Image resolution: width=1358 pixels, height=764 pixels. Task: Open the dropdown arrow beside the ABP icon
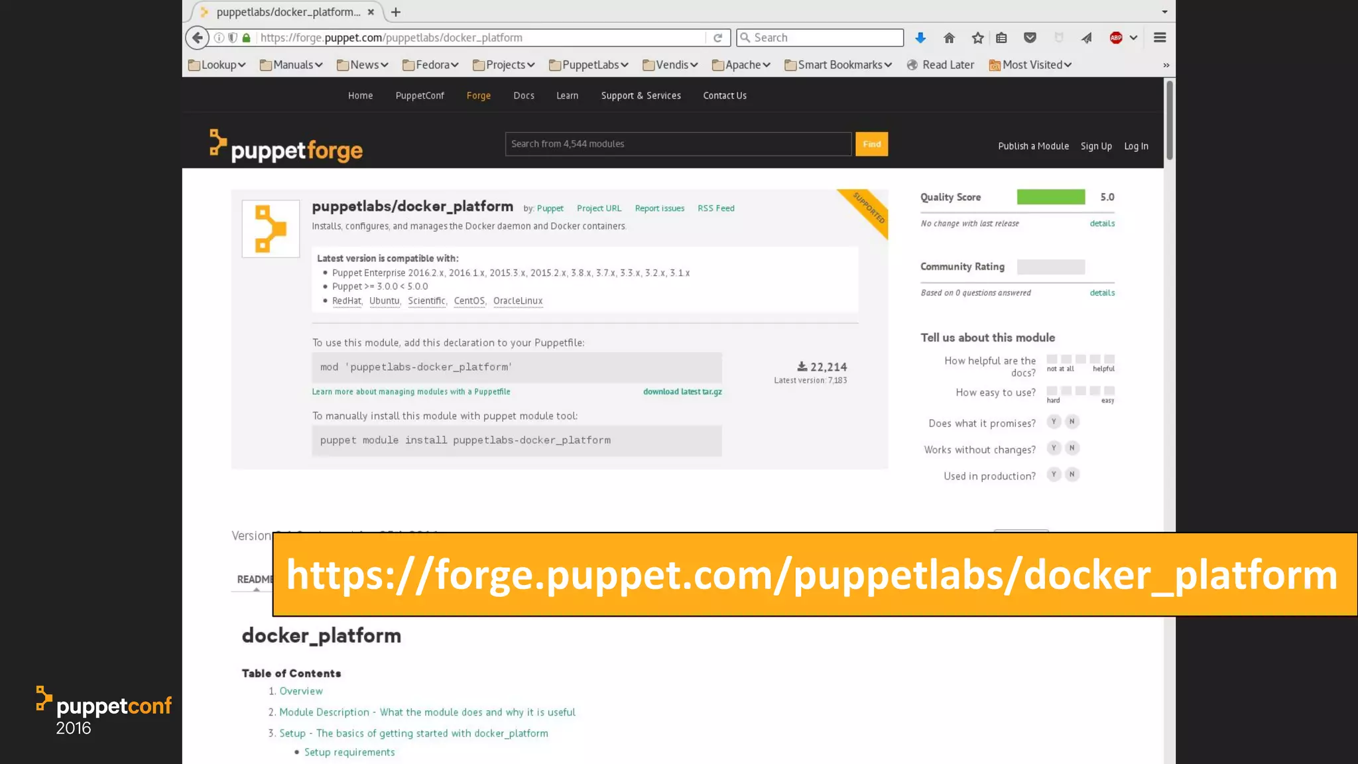point(1133,38)
